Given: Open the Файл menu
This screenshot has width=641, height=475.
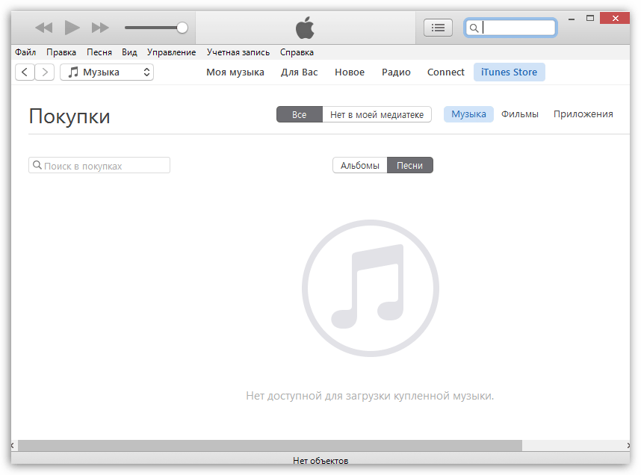Looking at the screenshot, I should point(25,52).
